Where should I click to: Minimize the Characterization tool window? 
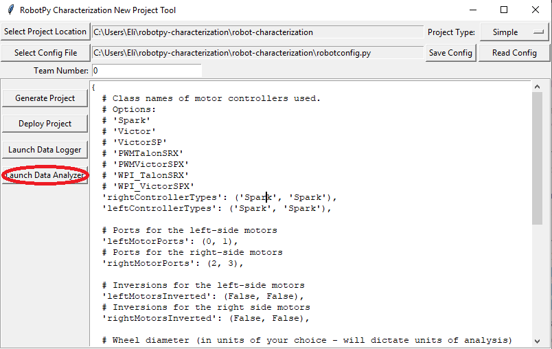coord(473,10)
